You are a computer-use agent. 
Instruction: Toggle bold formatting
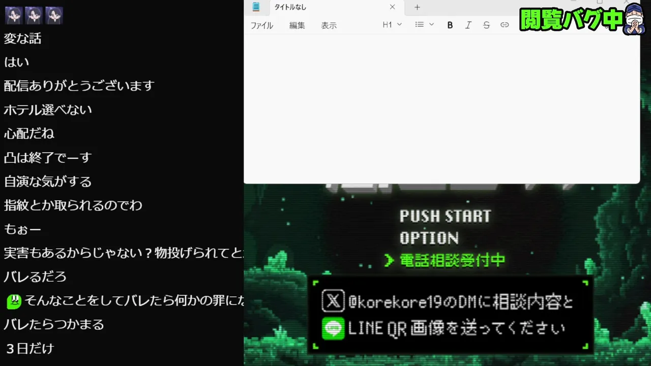pyautogui.click(x=450, y=25)
